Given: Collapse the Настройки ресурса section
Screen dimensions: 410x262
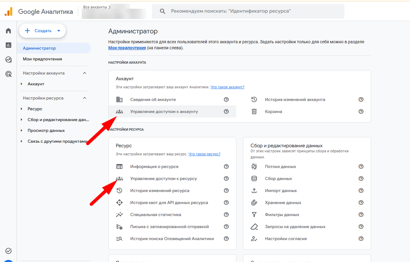Looking at the screenshot, I should point(85,98).
